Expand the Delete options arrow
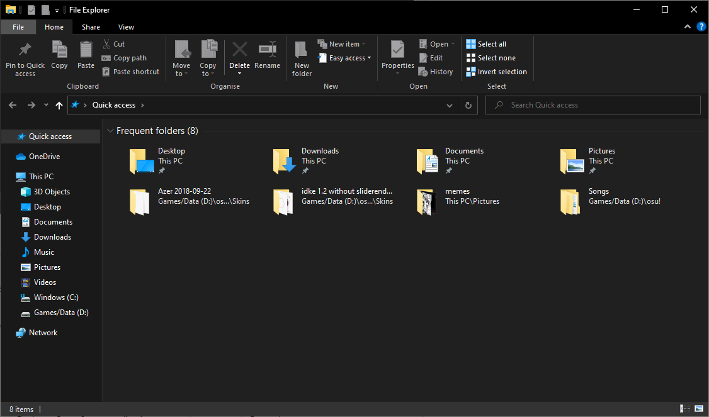Screen dimensions: 709x417 click(x=240, y=74)
